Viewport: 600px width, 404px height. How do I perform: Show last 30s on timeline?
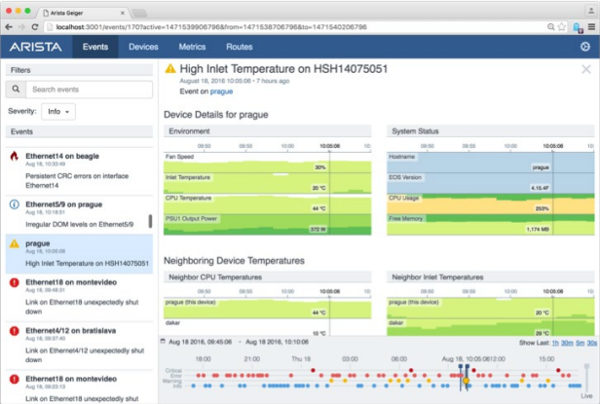[592, 343]
